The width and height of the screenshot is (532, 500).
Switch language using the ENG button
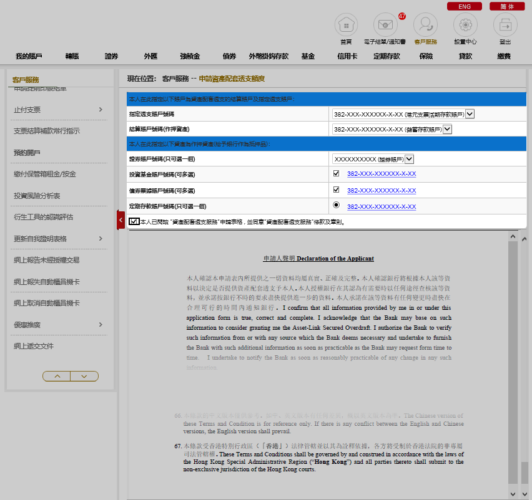click(x=465, y=6)
